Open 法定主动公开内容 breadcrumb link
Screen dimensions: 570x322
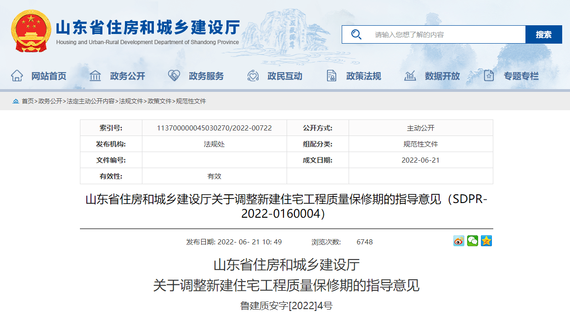pos(90,101)
